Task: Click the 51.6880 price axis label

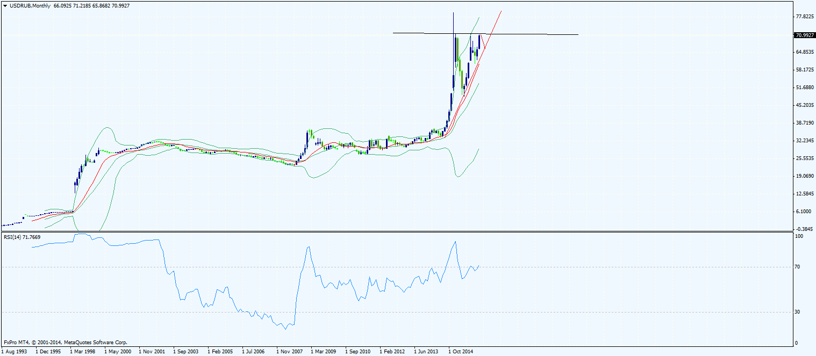Action: 804,88
